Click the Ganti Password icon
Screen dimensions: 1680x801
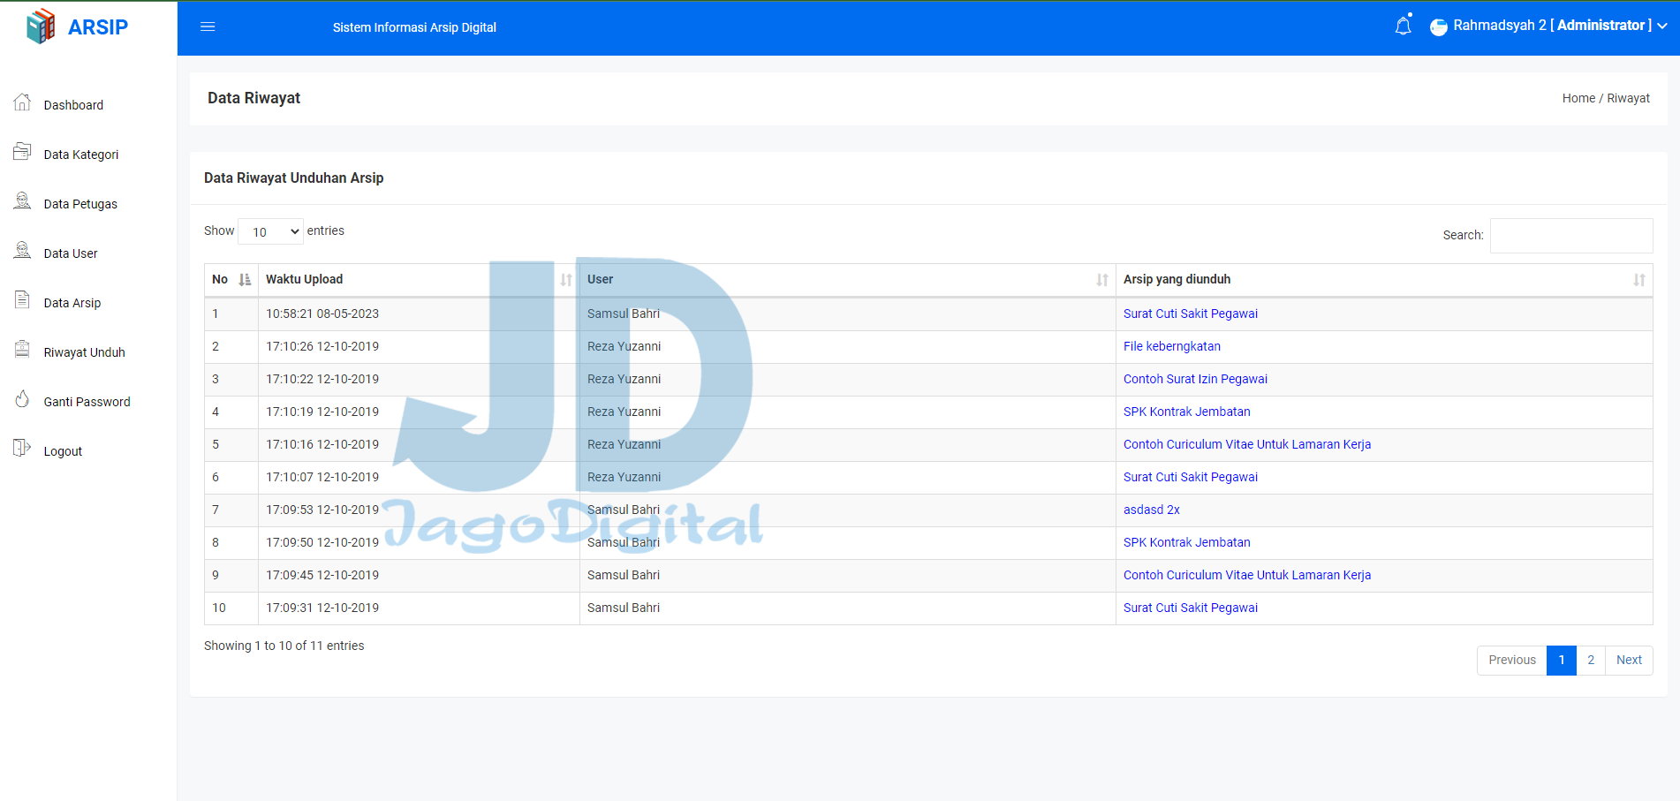(23, 400)
